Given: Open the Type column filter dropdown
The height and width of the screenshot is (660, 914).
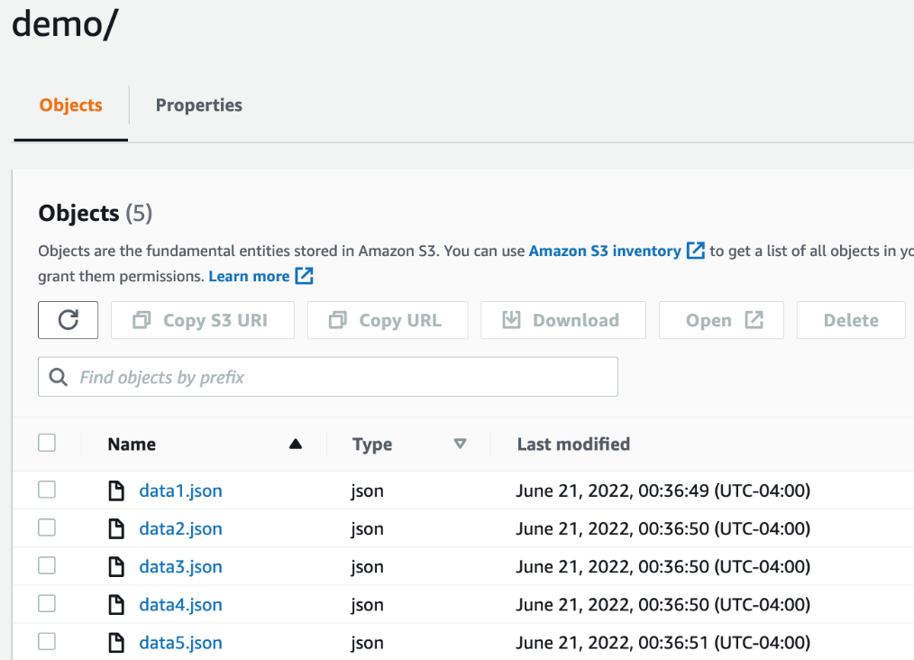Looking at the screenshot, I should click(460, 444).
